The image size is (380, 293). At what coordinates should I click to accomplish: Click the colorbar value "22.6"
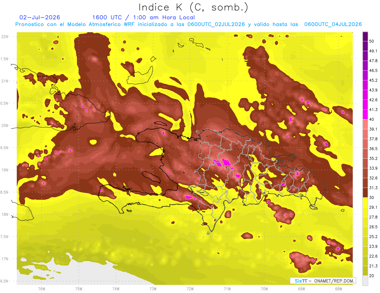pos(373,256)
